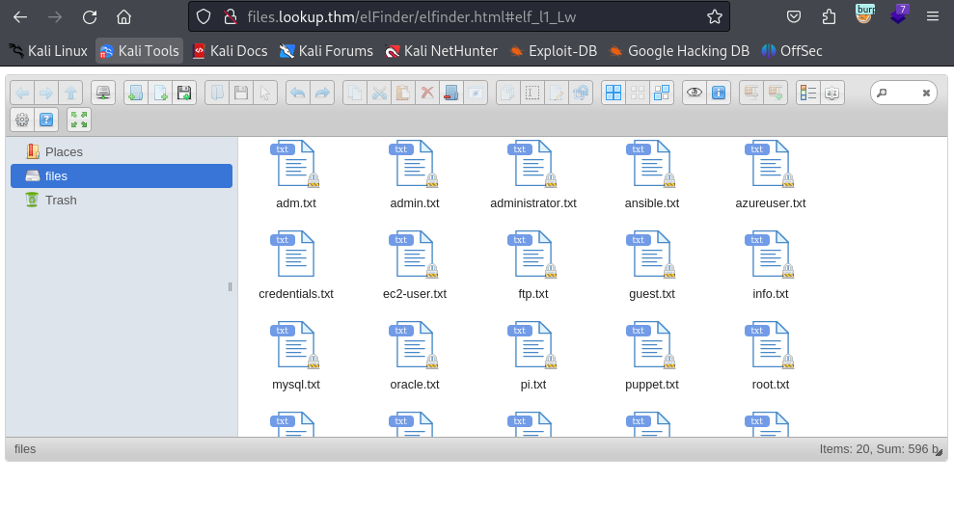Select the ansible.txt file

652,175
